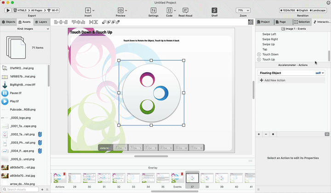This screenshot has height=193, width=331.
Task: Click the Code braces icon
Action: point(169,10)
